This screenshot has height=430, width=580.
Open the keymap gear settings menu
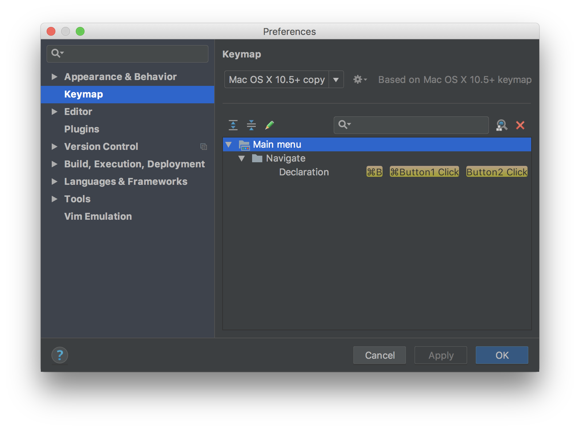pyautogui.click(x=360, y=79)
